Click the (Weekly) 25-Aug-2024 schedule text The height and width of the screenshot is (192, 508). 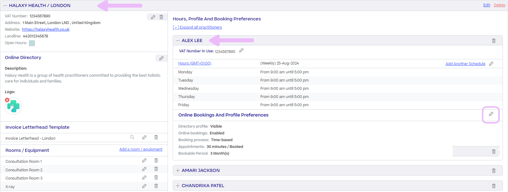point(280,63)
